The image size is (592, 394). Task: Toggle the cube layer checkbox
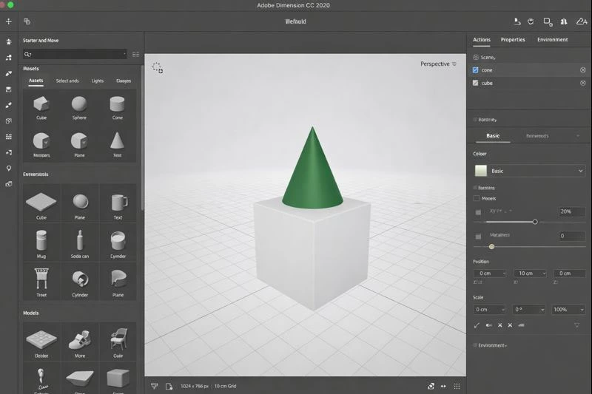[476, 84]
